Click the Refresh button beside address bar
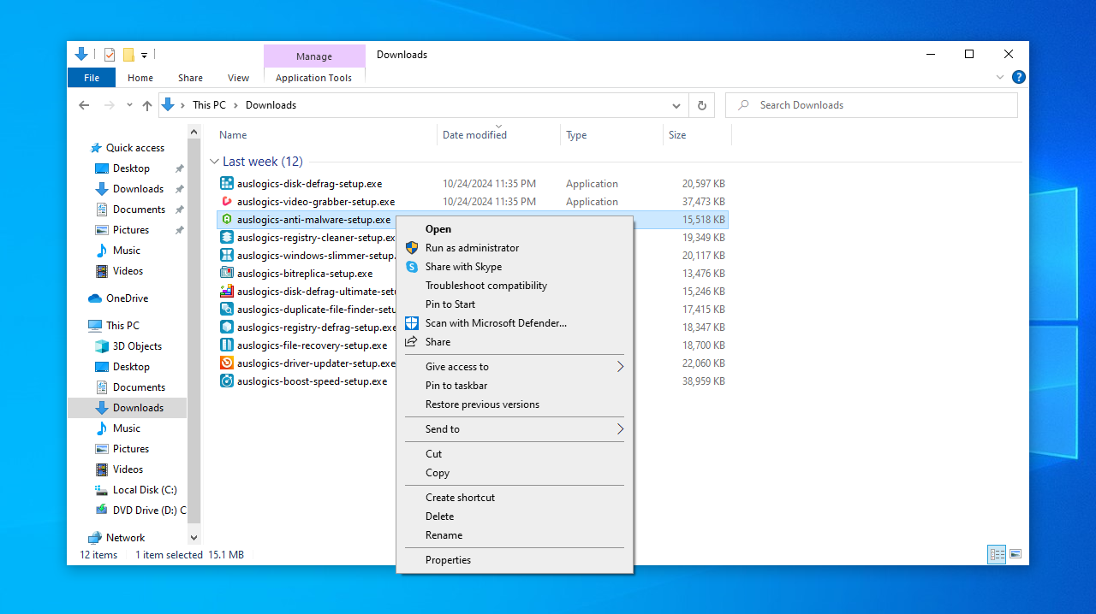The height and width of the screenshot is (614, 1096). 702,105
